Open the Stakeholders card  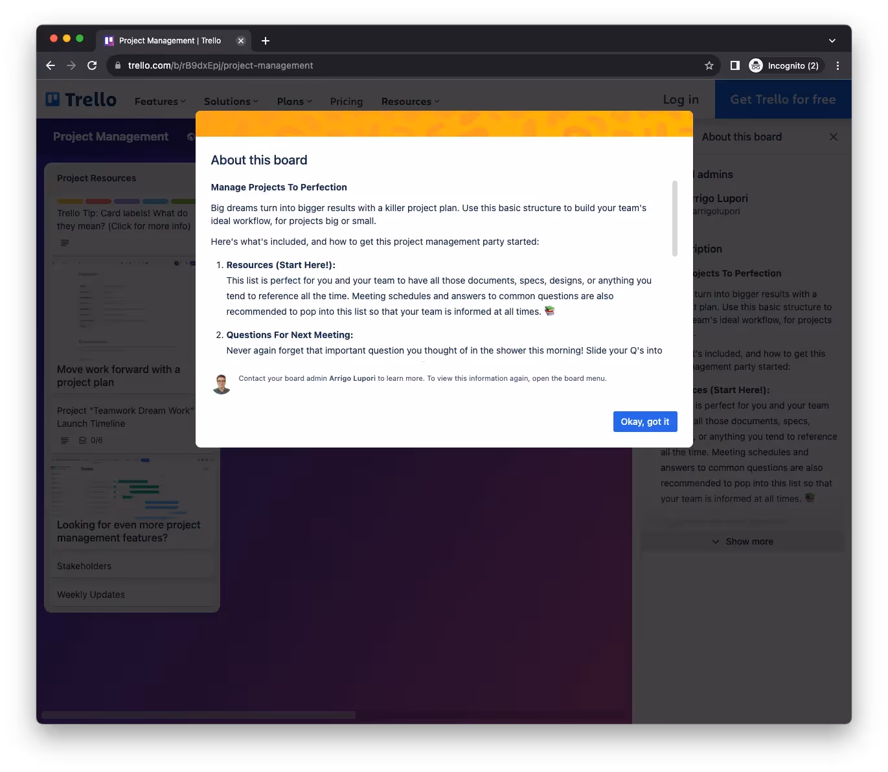tap(132, 566)
